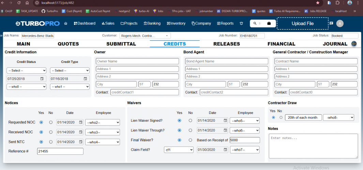Open the who8 Contractor Draw dropdown
This screenshot has height=170, width=363.
click(338, 117)
